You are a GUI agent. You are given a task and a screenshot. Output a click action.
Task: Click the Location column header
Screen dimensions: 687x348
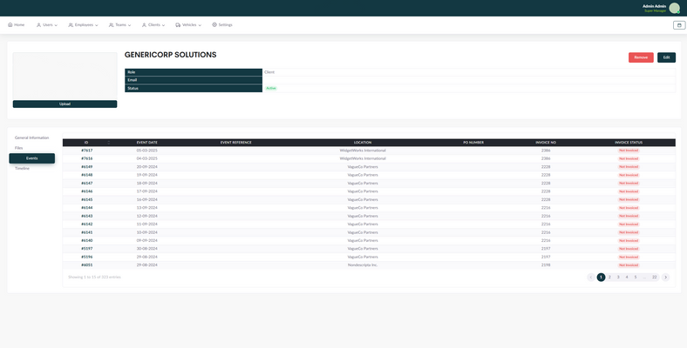tap(363, 143)
